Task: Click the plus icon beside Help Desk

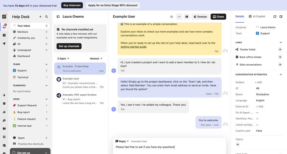Action: point(40,17)
